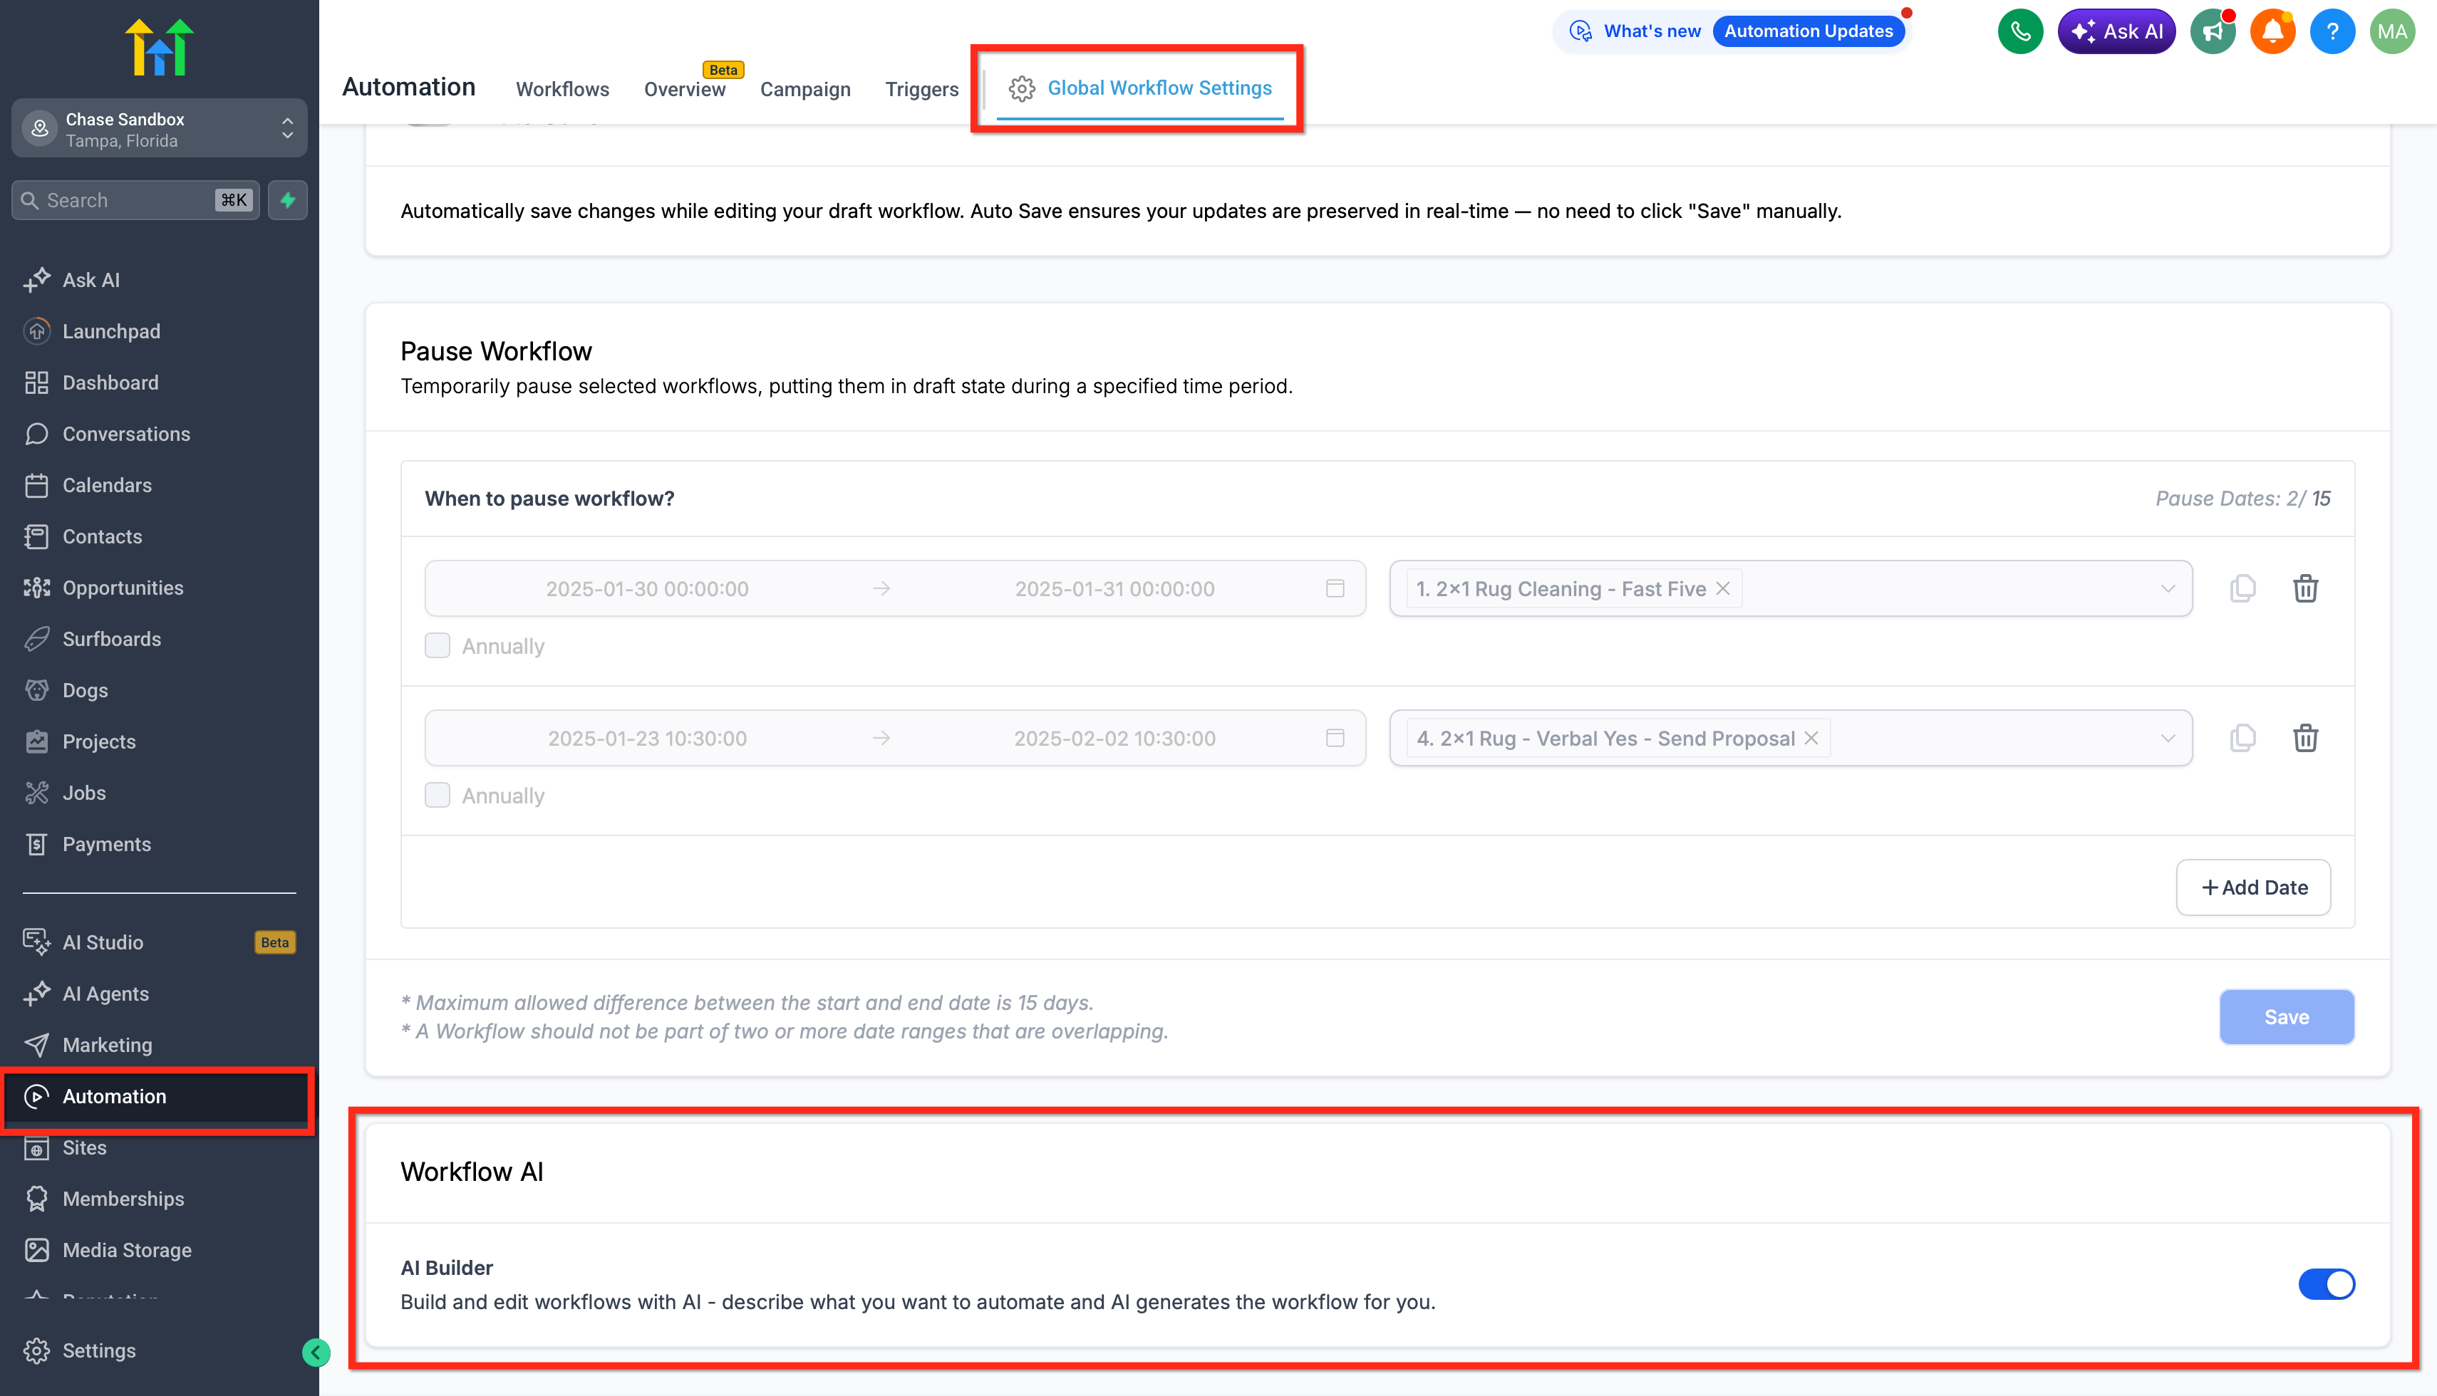Expand the Chase Sandbox account switcher
Viewport: 2437px width, 1396px height.
(159, 128)
